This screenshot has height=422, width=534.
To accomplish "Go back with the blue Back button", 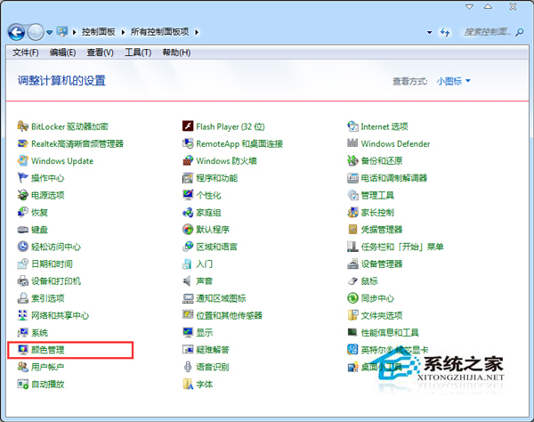I will [16, 32].
